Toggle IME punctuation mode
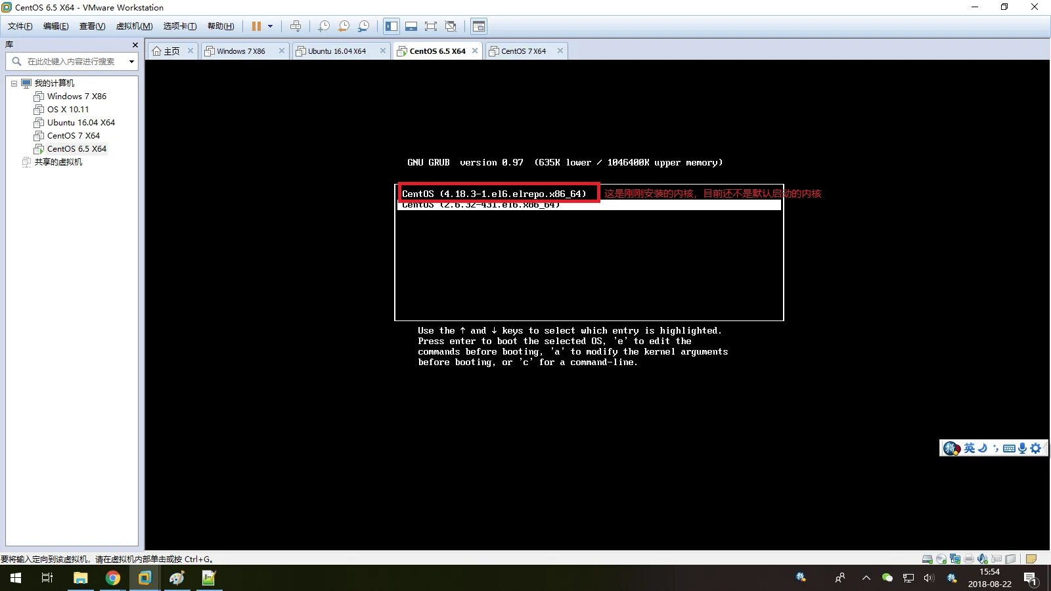 pyautogui.click(x=996, y=449)
